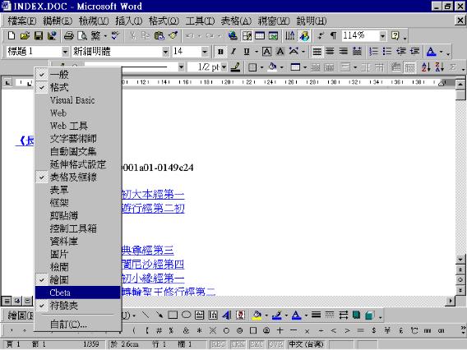The height and width of the screenshot is (350, 467).
Task: Open the shading color dropdown arrow on tables toolbar
Action: tap(281, 67)
